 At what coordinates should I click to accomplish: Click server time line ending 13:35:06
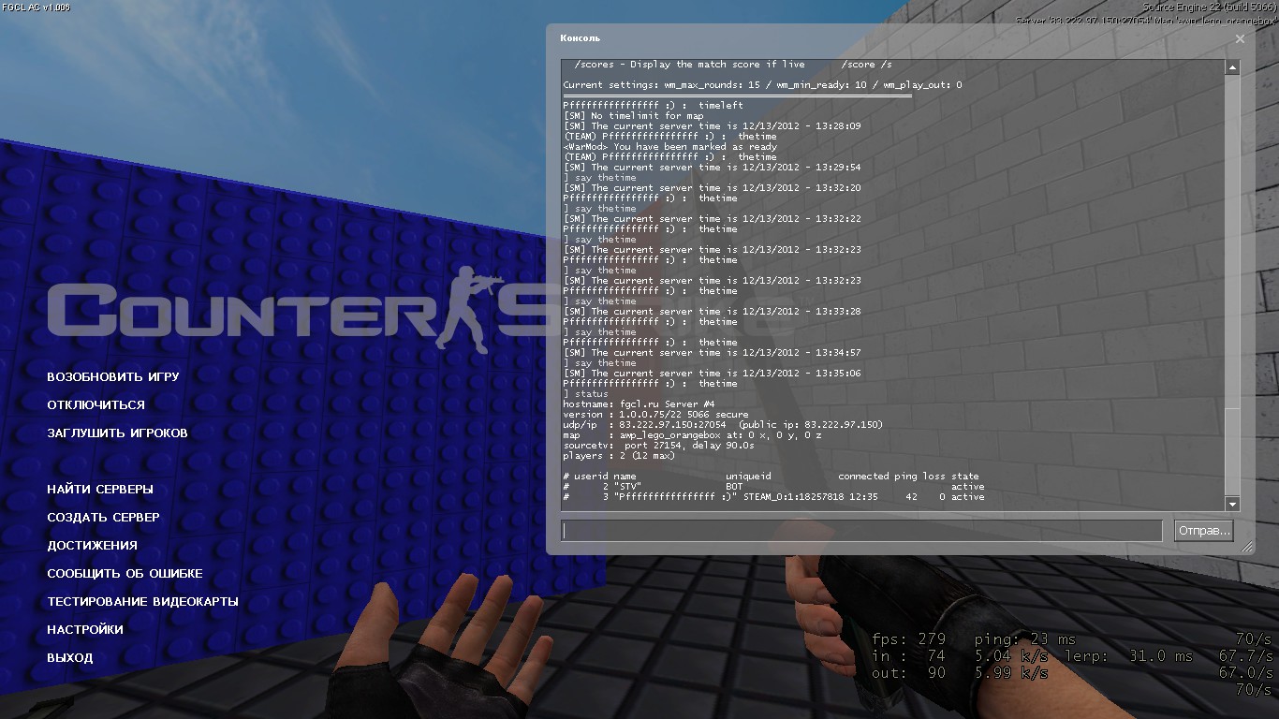coord(712,374)
